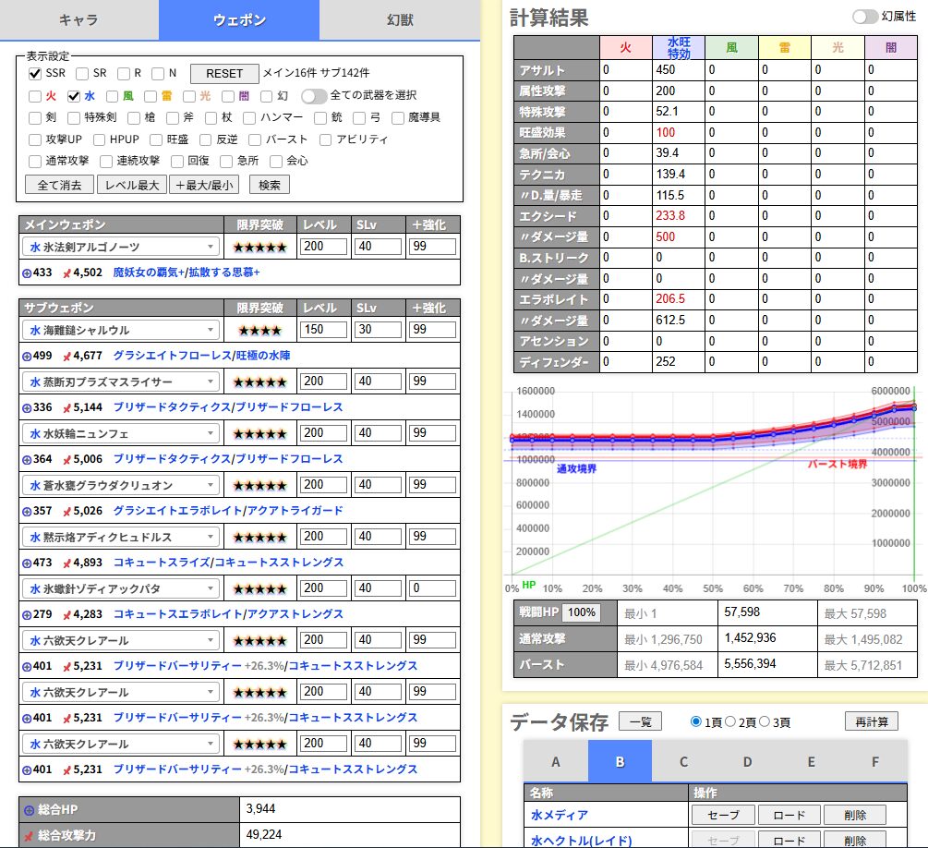The height and width of the screenshot is (848, 928).
Task: Click the +強化 field showing 0
Action: point(433,588)
